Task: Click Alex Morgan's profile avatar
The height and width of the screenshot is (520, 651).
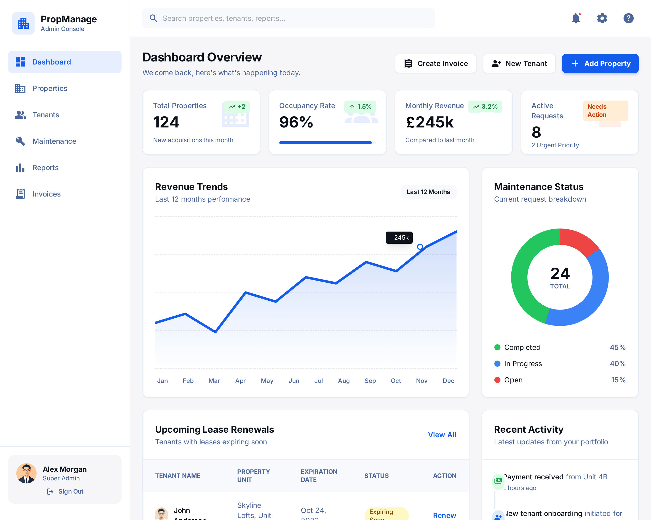Action: pyautogui.click(x=26, y=473)
